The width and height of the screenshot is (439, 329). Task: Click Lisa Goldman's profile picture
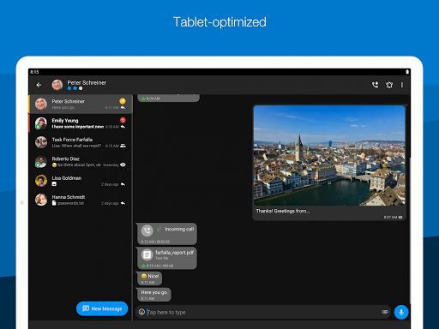point(41,181)
